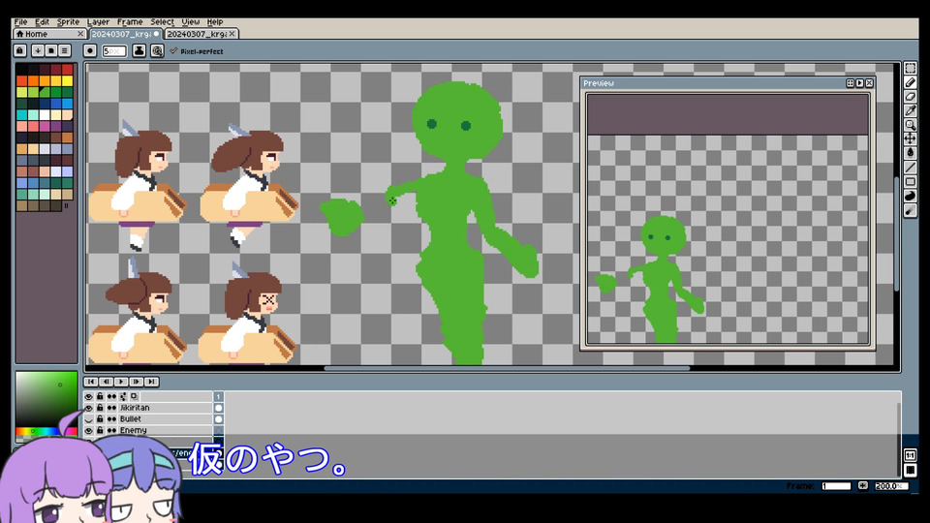The width and height of the screenshot is (930, 523).
Task: Select the Eyedropper tool
Action: (911, 110)
